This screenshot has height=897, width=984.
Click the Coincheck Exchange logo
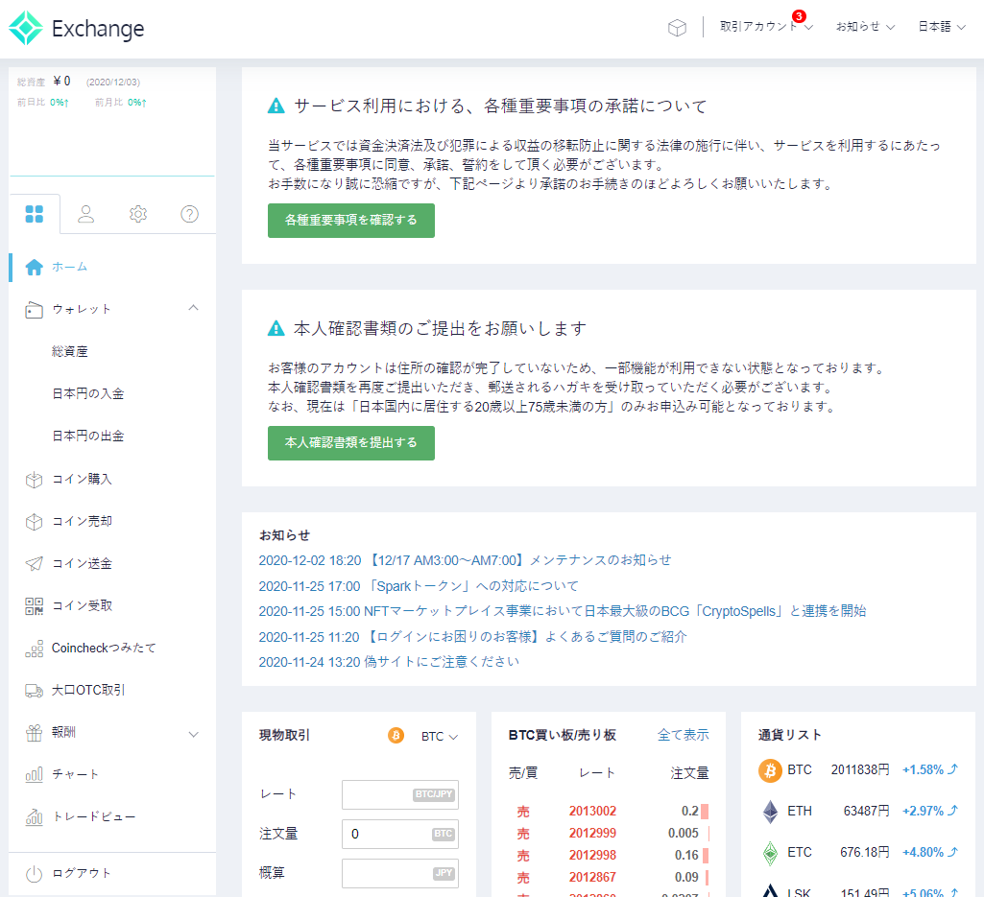point(76,28)
